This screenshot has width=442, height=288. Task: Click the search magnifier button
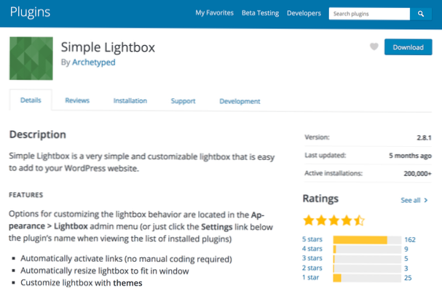tap(421, 14)
